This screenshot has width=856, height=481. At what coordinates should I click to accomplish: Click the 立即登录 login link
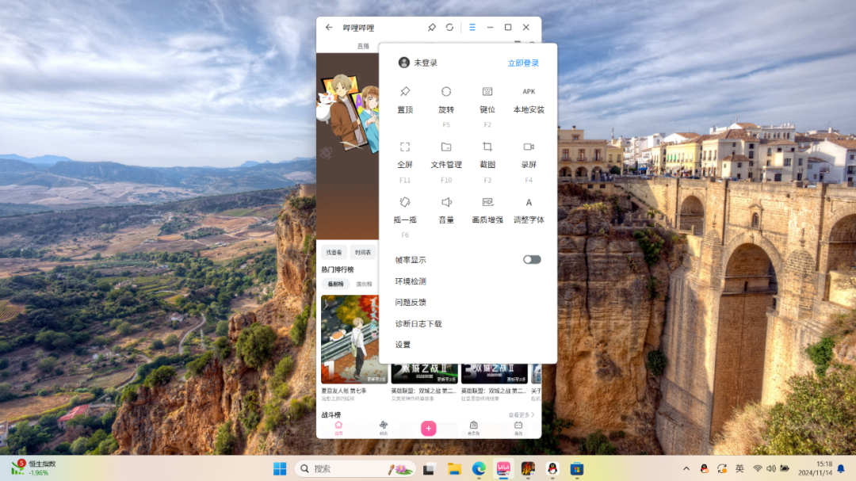[523, 63]
